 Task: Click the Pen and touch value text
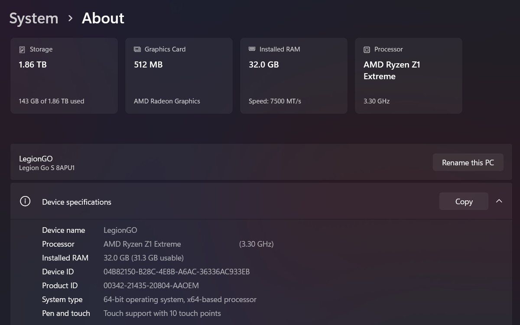point(162,313)
